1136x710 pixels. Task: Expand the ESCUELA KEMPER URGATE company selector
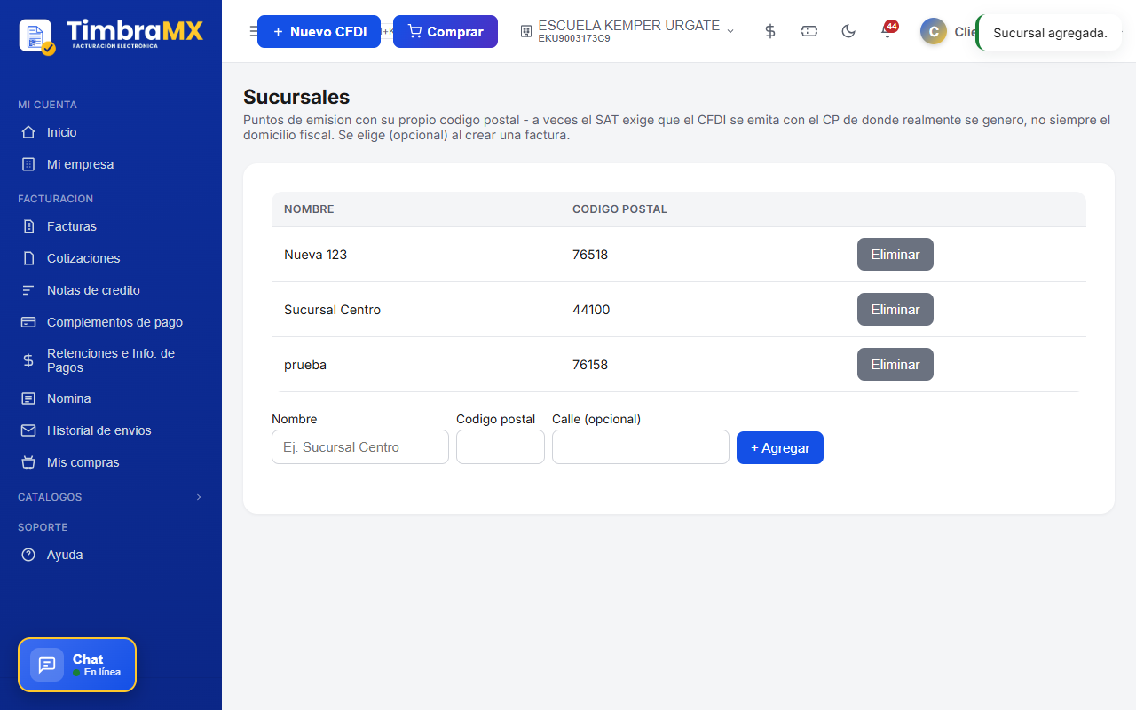[627, 31]
